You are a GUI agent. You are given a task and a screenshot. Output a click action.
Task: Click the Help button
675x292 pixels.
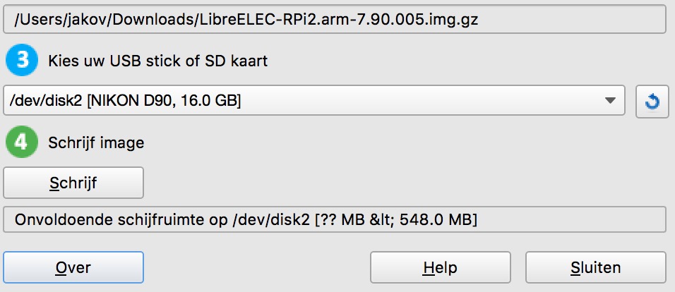440,268
